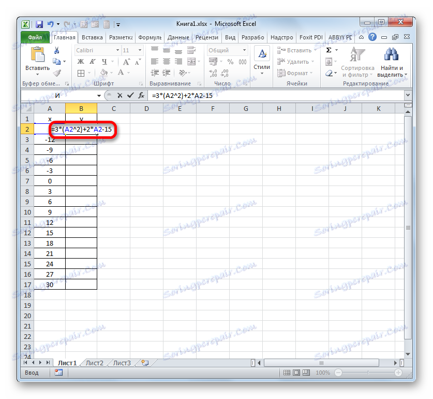Align text left in cell

point(155,62)
